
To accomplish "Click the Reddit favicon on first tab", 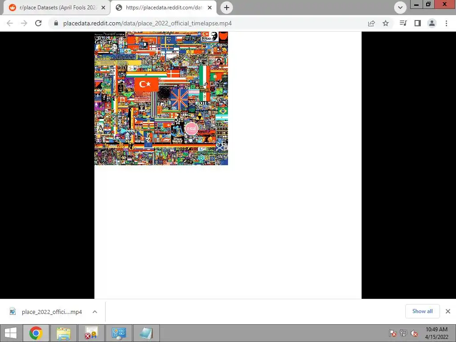I will [x=12, y=8].
